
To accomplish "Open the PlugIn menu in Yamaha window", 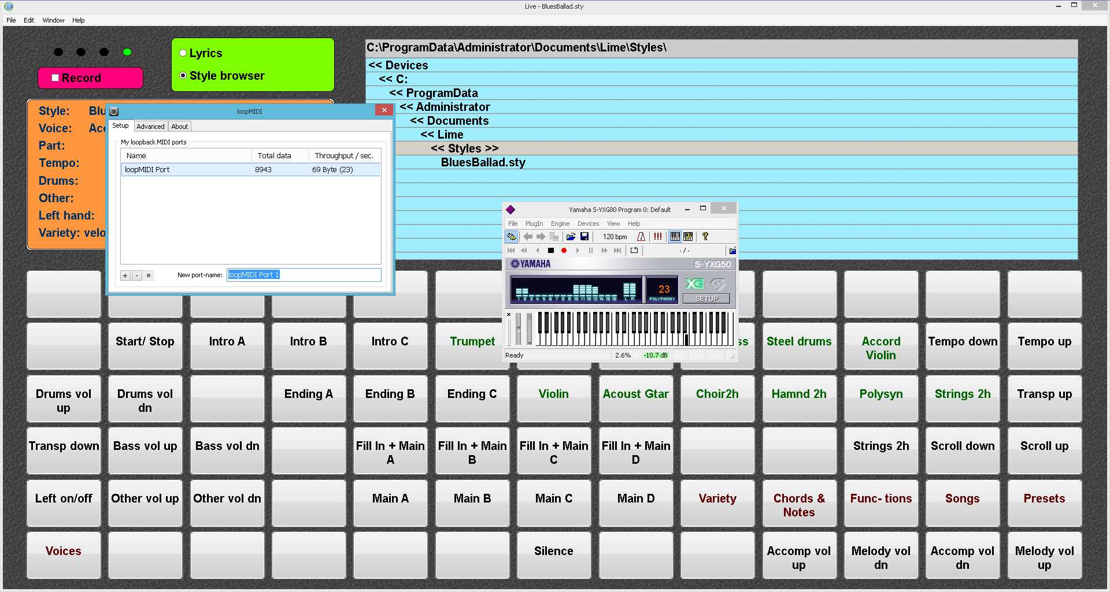I will point(534,224).
